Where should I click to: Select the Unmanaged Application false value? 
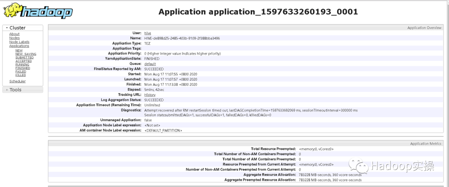click(x=148, y=120)
